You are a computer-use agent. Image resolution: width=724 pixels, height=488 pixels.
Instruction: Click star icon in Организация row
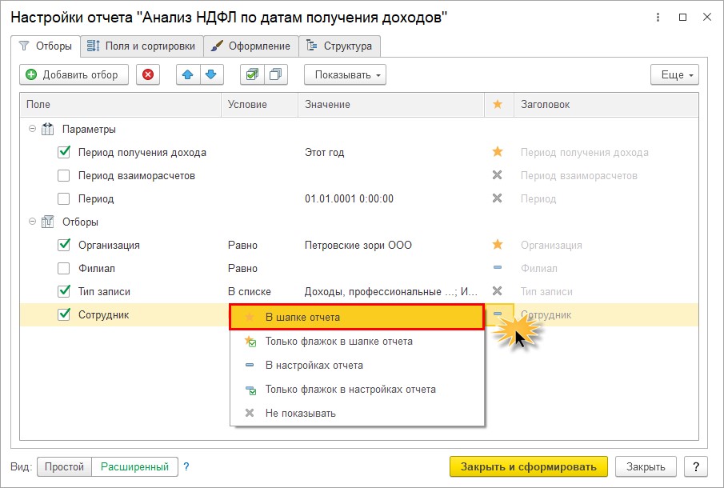[x=498, y=244]
